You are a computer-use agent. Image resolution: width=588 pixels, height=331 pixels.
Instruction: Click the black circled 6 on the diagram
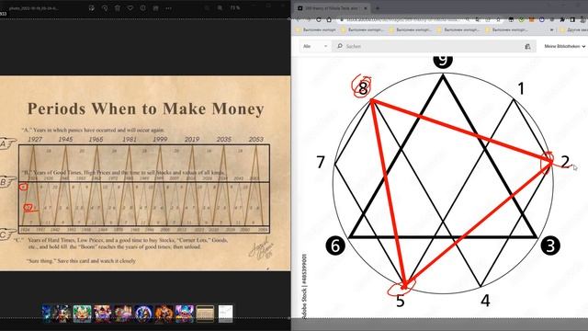pyautogui.click(x=335, y=245)
